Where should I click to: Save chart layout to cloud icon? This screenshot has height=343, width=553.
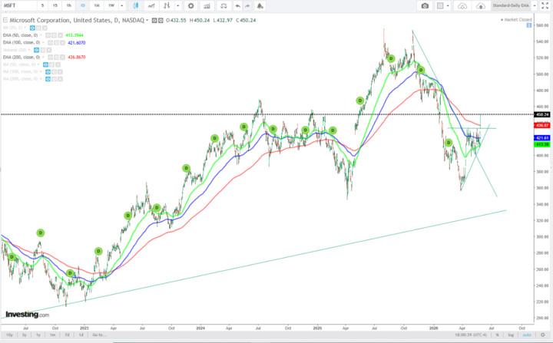point(481,5)
